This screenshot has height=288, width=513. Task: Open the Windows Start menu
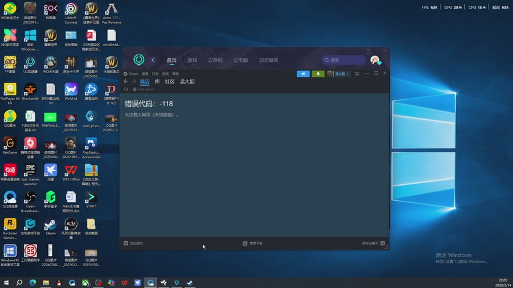[6, 283]
